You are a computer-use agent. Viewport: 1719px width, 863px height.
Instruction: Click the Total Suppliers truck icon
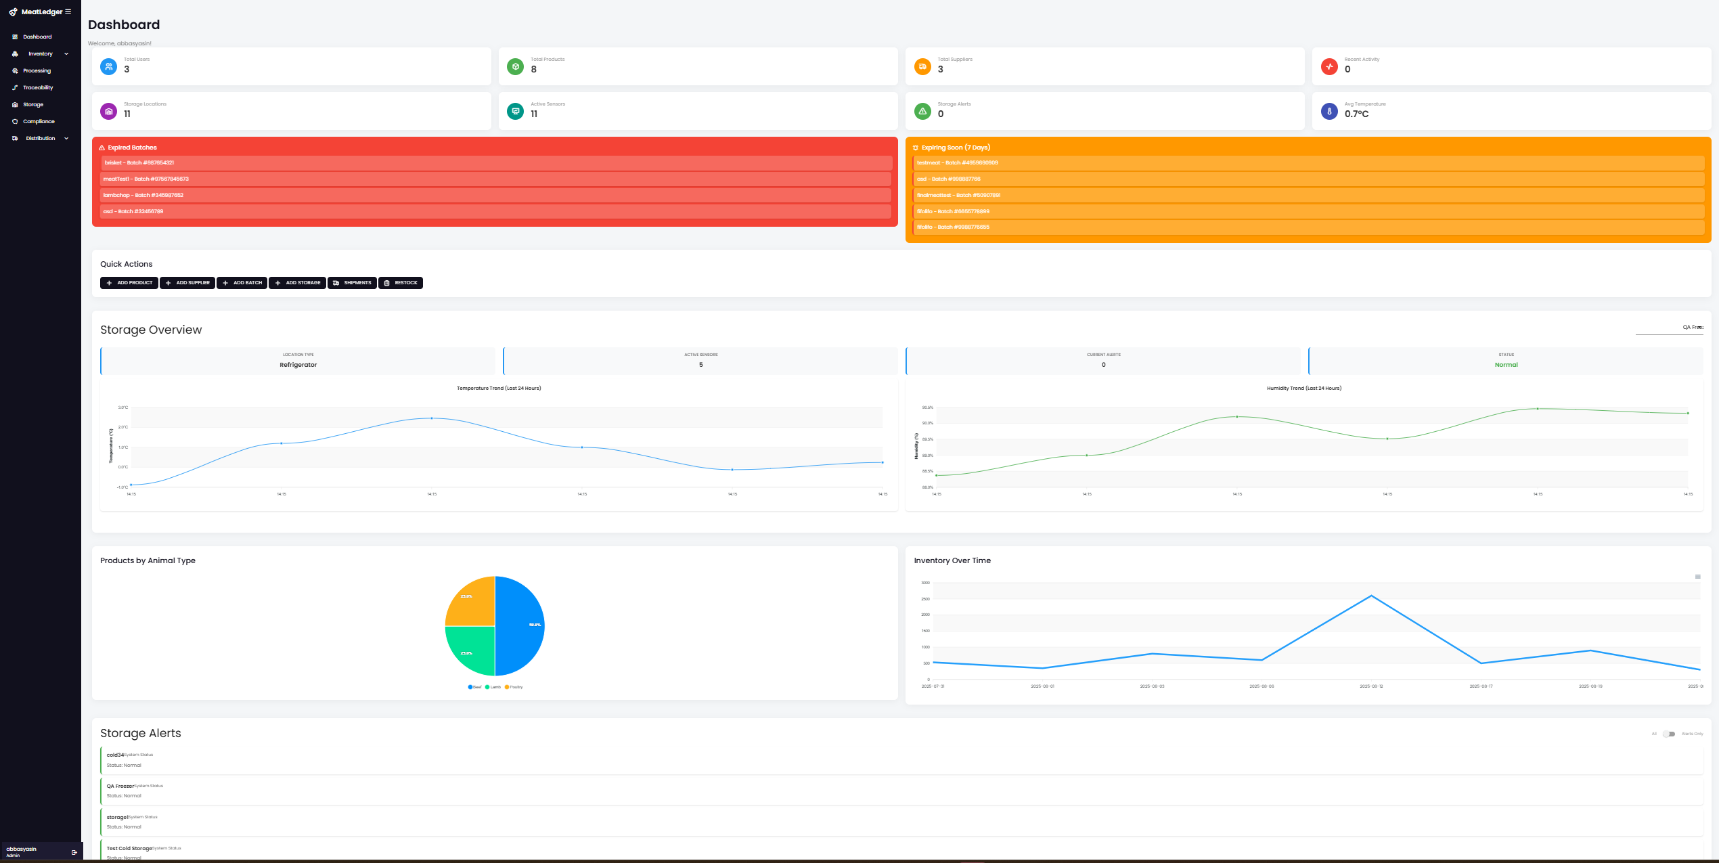coord(922,66)
